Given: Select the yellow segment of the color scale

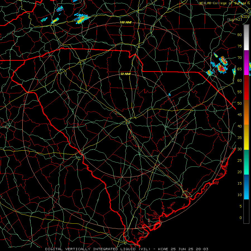Looking at the screenshot, I should 246,137.
